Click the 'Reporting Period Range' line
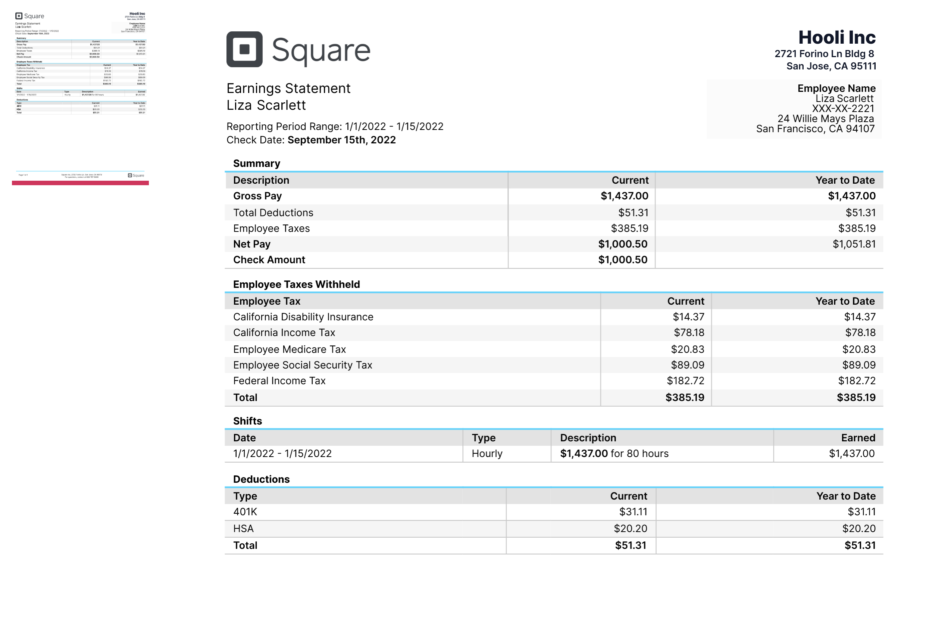 coord(335,127)
